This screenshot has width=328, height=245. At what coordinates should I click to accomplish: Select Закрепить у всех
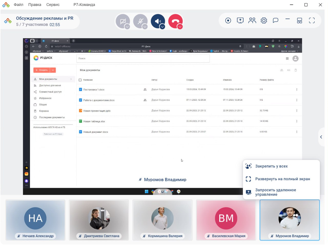pyautogui.click(x=281, y=166)
